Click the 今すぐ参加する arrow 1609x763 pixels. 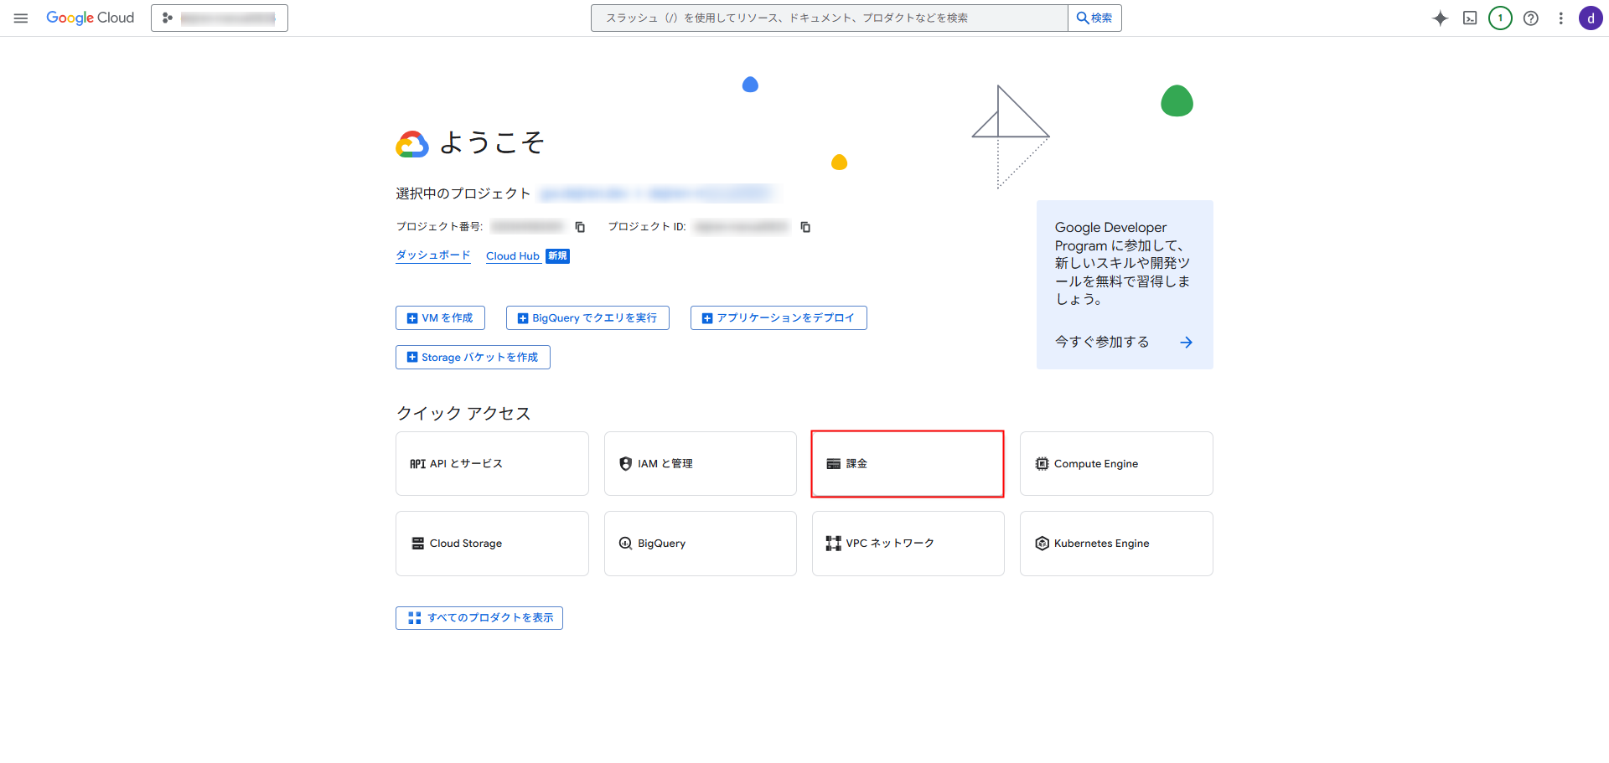click(1186, 343)
